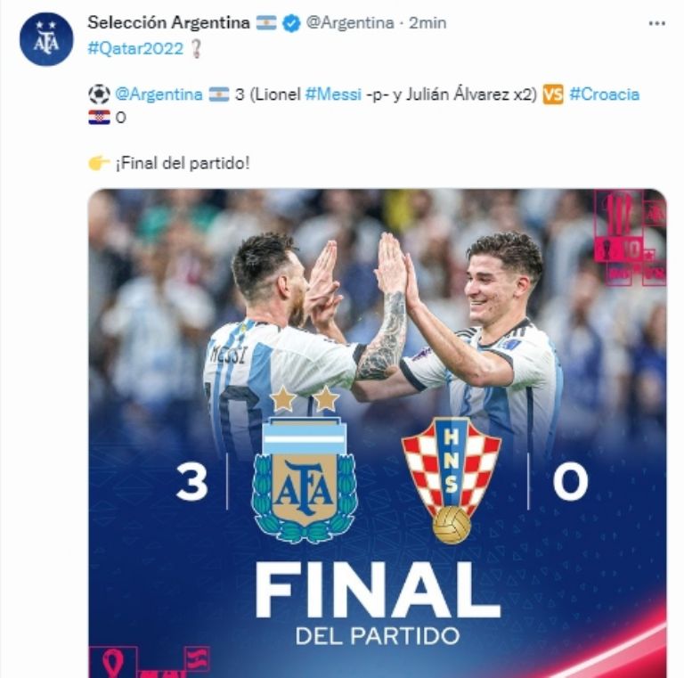Click the @Argentina mention in tweet text

[x=159, y=94]
